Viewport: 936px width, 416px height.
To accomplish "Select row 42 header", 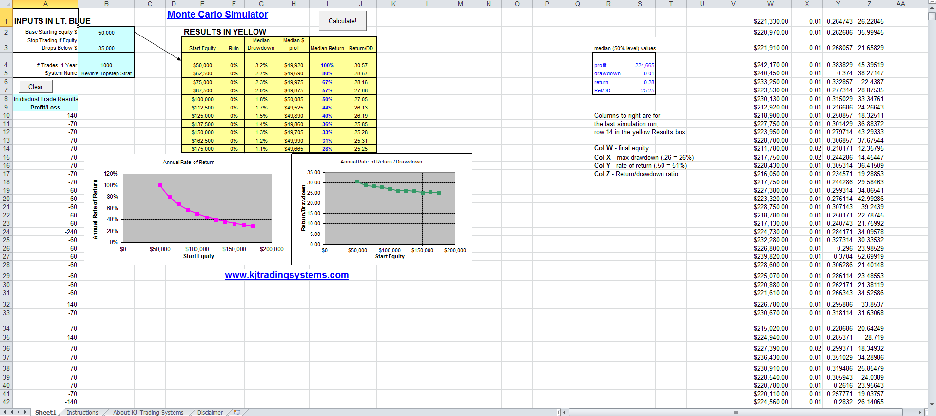I will [x=6, y=402].
